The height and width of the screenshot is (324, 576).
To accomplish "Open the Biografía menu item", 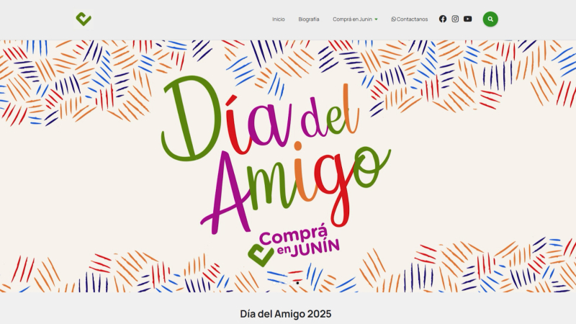I will pos(309,19).
